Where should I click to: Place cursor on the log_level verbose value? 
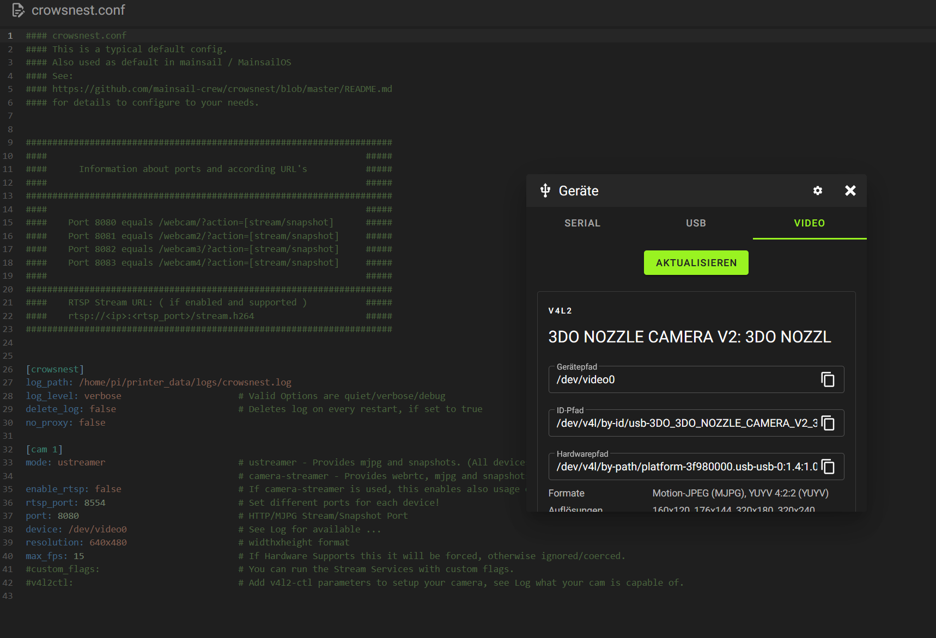(x=102, y=396)
